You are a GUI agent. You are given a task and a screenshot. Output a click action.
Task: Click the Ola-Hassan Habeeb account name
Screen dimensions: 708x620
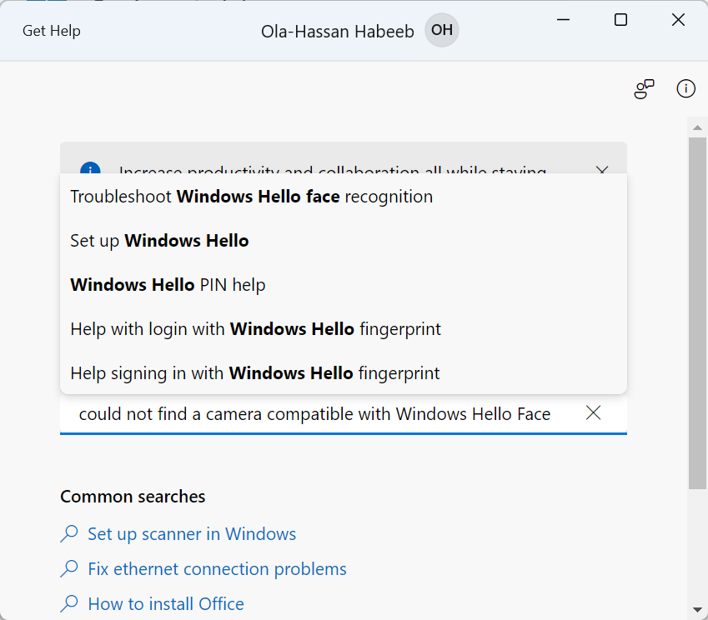click(x=337, y=31)
